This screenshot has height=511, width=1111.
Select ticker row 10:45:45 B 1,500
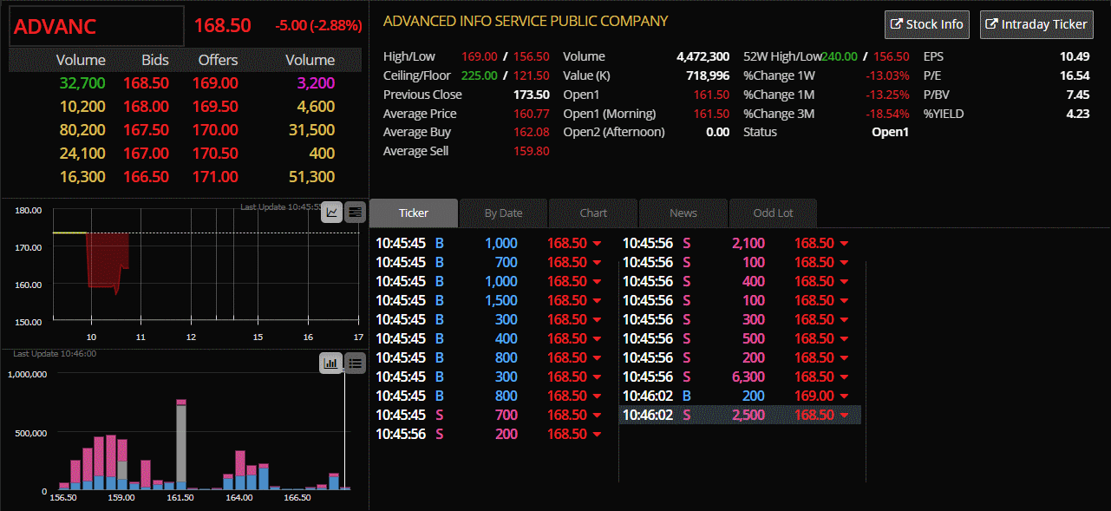[x=493, y=300]
